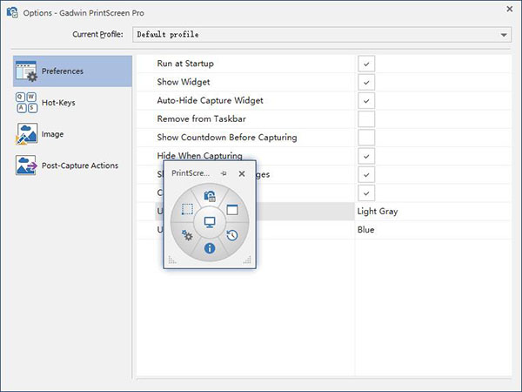Open settings gears icon in widget
The height and width of the screenshot is (392, 522).
point(187,235)
